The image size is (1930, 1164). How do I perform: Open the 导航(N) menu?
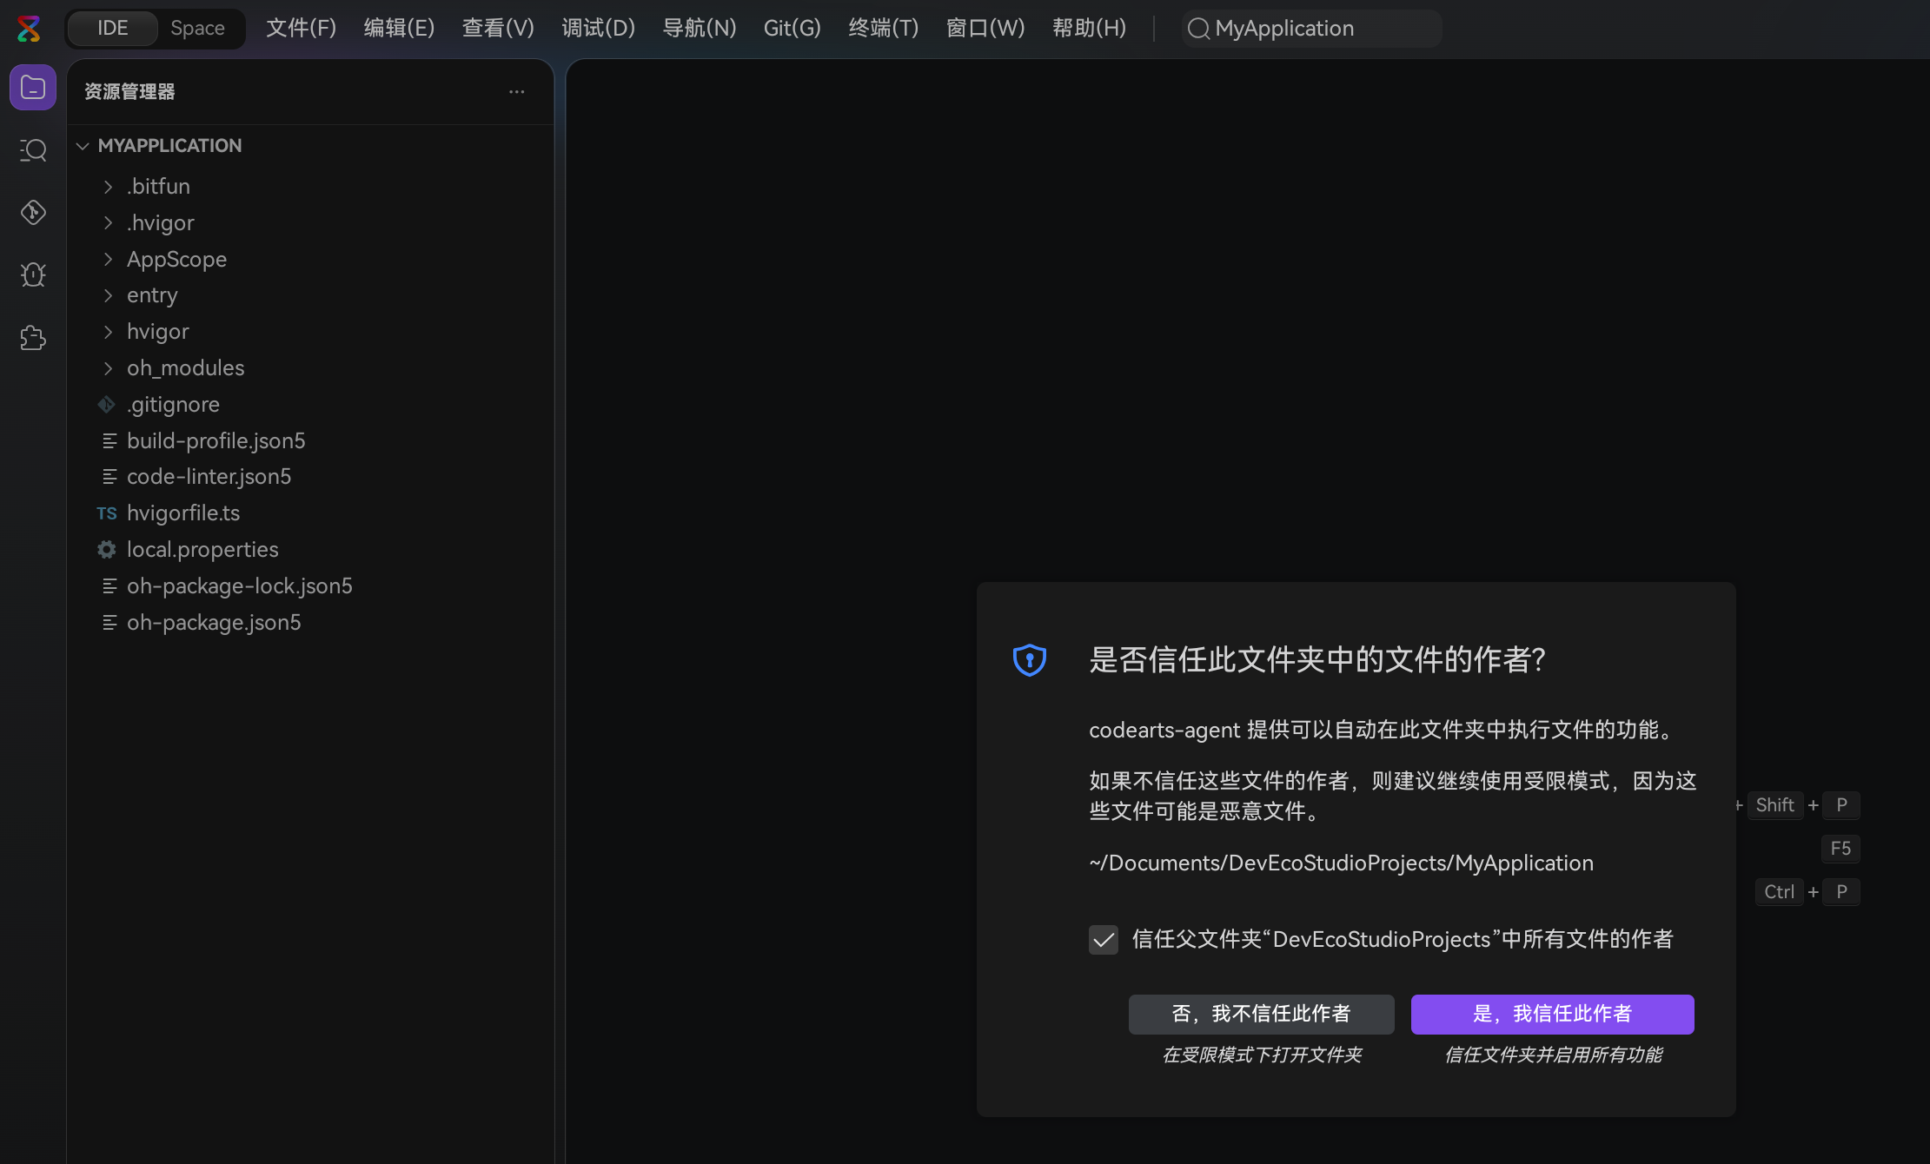click(x=700, y=29)
